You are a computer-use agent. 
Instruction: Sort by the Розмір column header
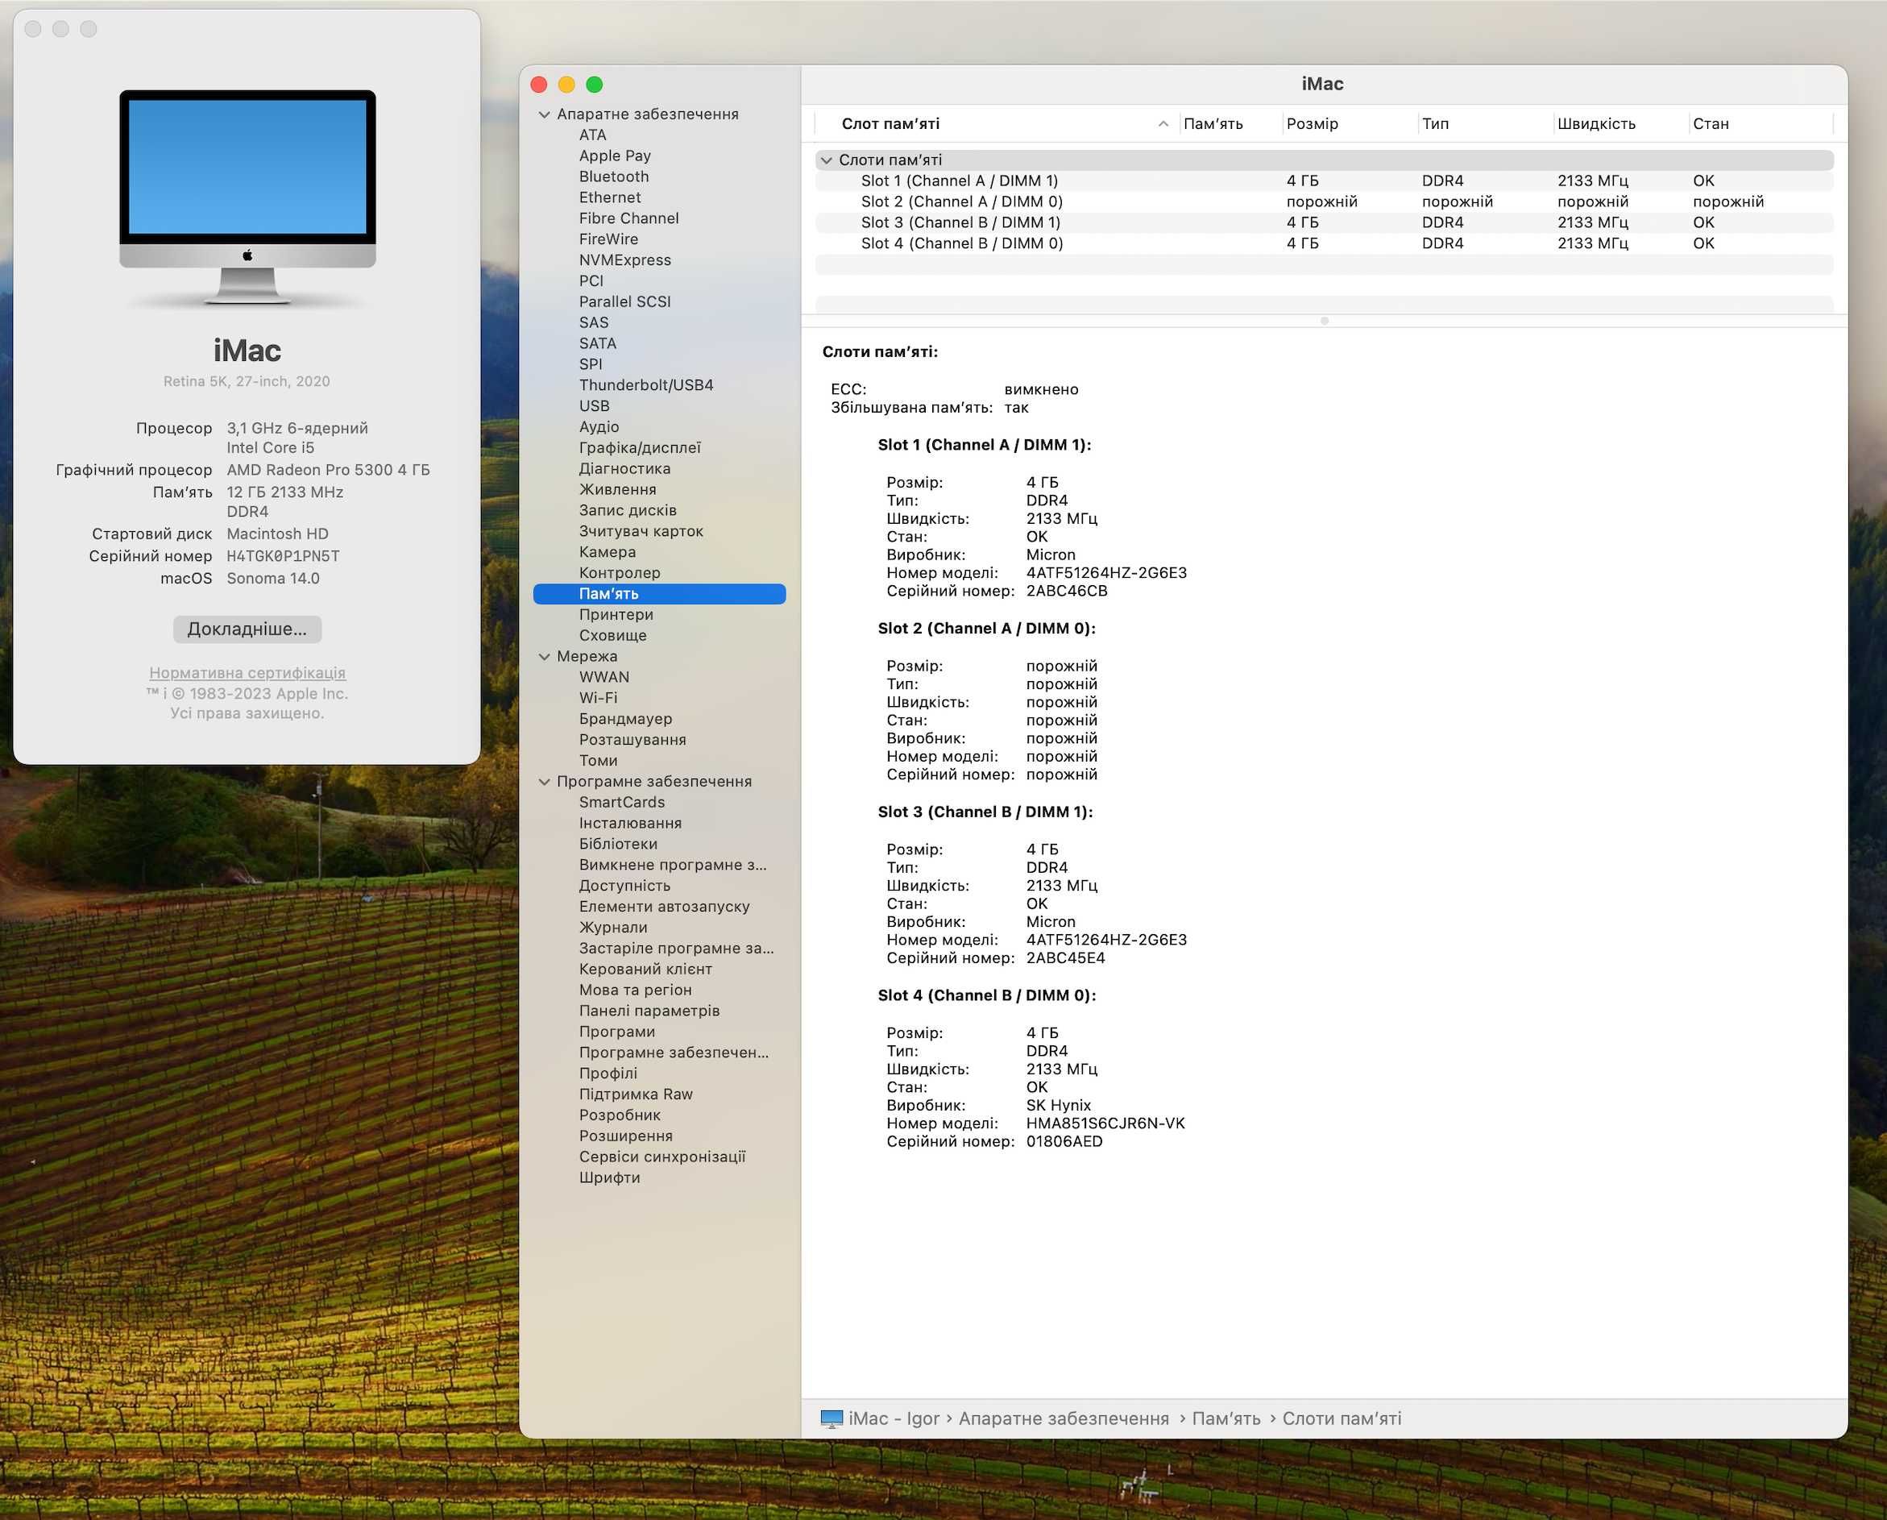click(1312, 123)
